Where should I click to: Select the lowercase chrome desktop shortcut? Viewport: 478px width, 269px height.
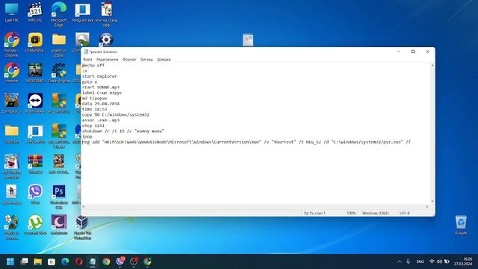point(12,72)
